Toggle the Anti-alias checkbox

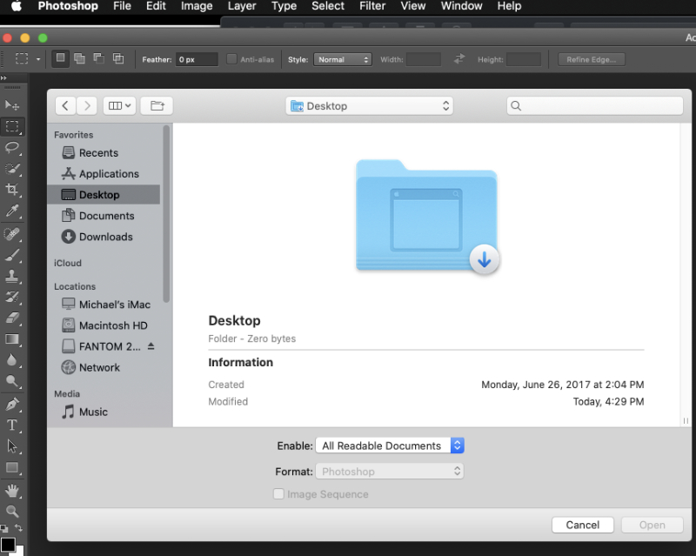click(x=231, y=59)
